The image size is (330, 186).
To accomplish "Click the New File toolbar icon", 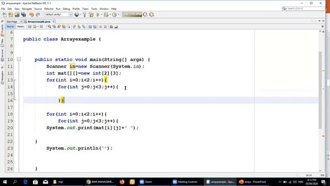I will (x=5, y=14).
